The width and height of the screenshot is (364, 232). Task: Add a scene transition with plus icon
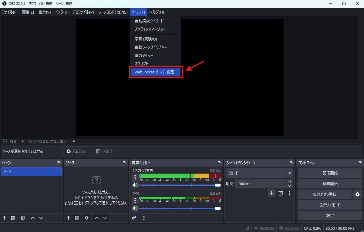pos(272,193)
